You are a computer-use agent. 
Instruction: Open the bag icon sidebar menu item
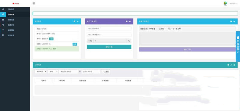click(x=15, y=20)
